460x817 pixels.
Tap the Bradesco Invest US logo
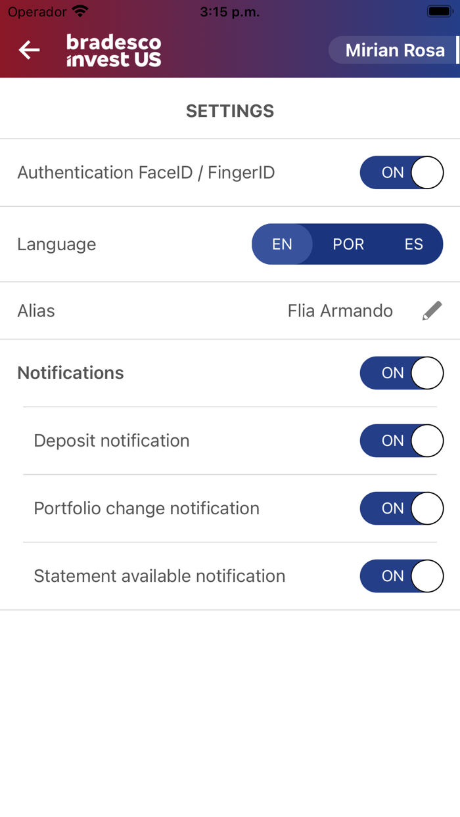pos(114,51)
